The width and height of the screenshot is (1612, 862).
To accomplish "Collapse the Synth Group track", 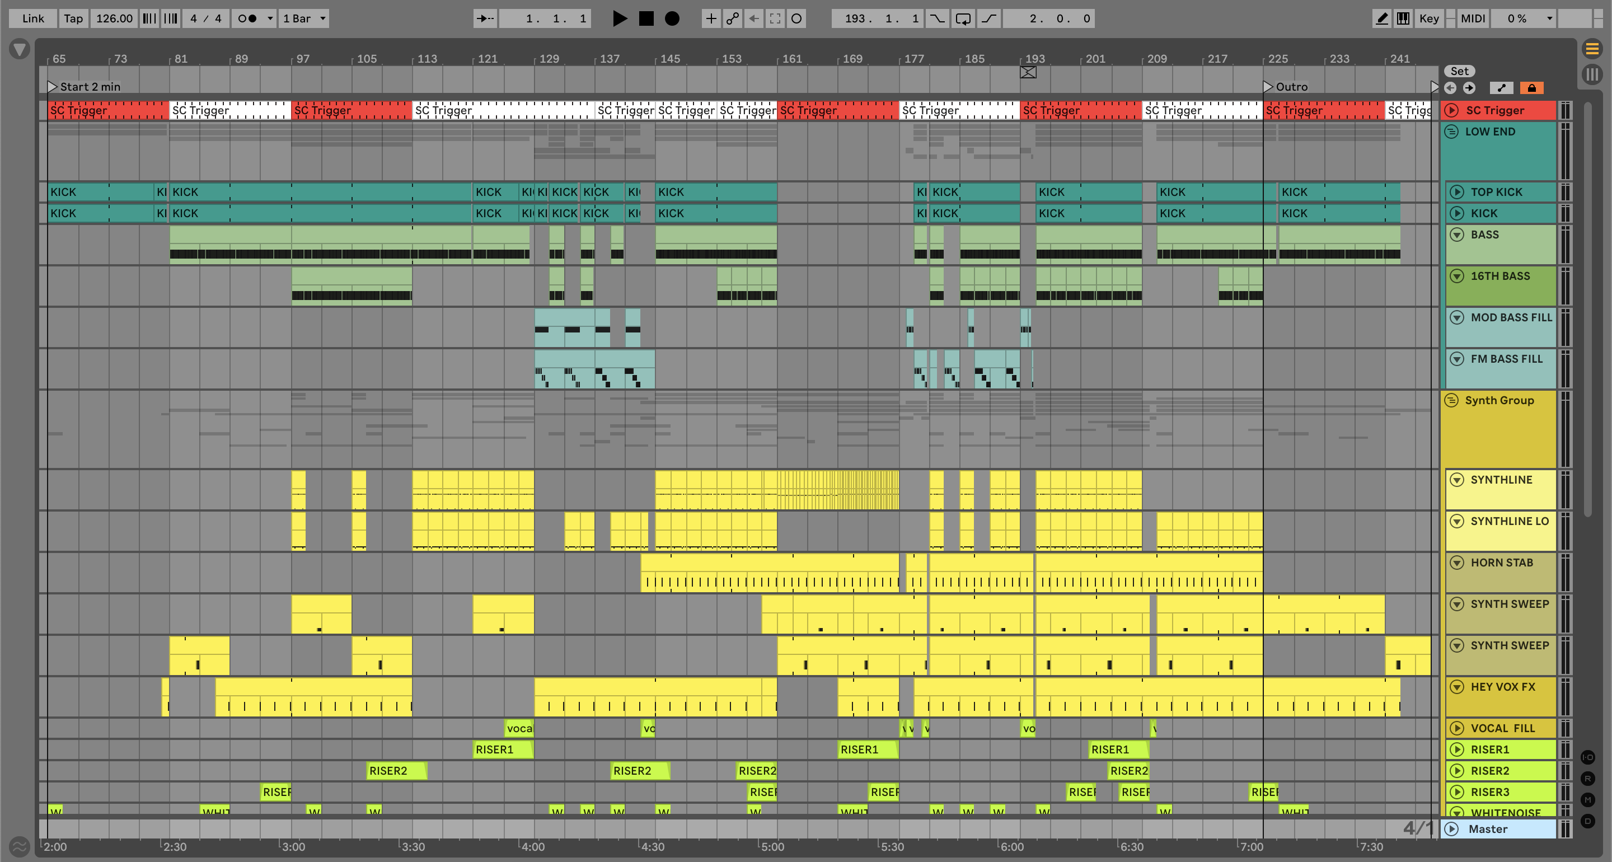I will [x=1451, y=400].
